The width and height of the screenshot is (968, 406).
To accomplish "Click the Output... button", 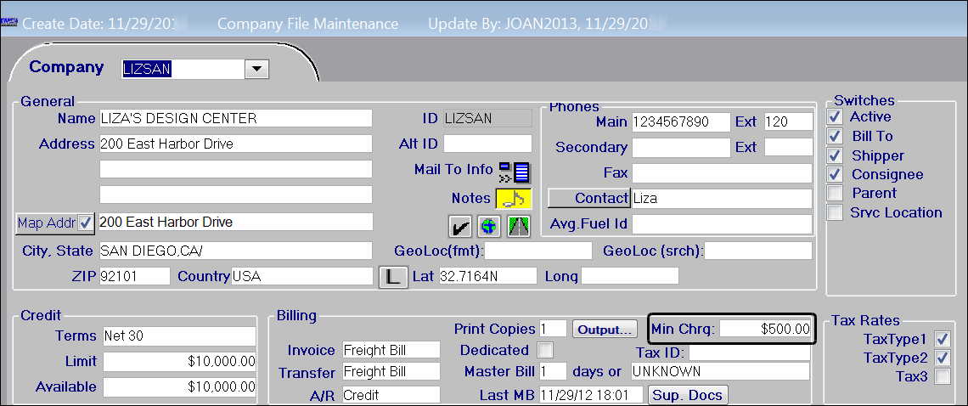I will coord(605,330).
